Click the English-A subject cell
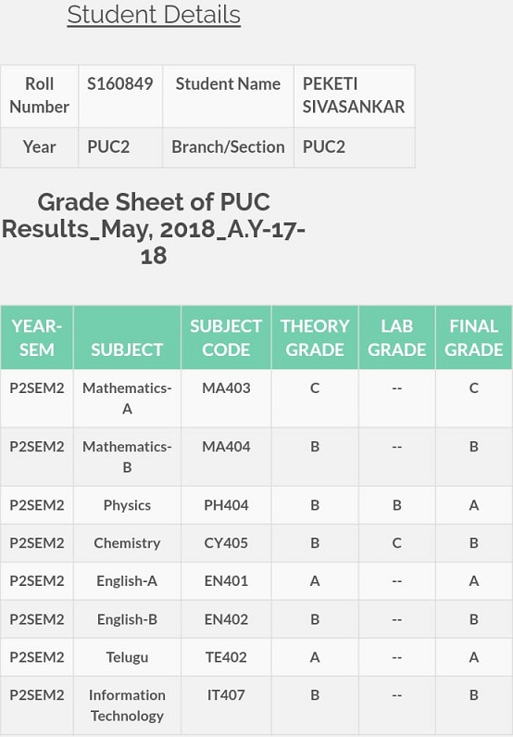 coord(127,581)
